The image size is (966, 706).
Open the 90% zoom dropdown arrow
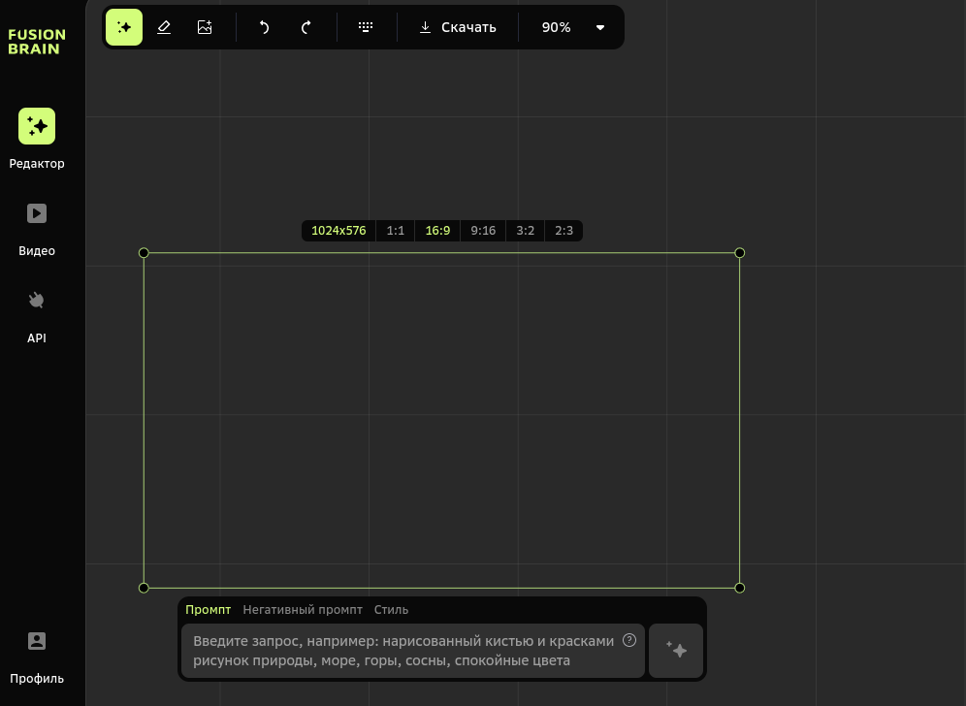(x=600, y=27)
